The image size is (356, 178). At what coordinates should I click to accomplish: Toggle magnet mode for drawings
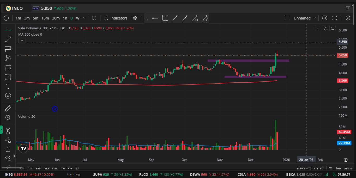pyautogui.click(x=8, y=130)
